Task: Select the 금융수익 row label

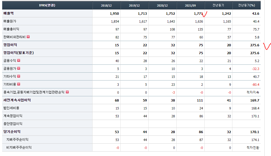Action: coord(10,61)
